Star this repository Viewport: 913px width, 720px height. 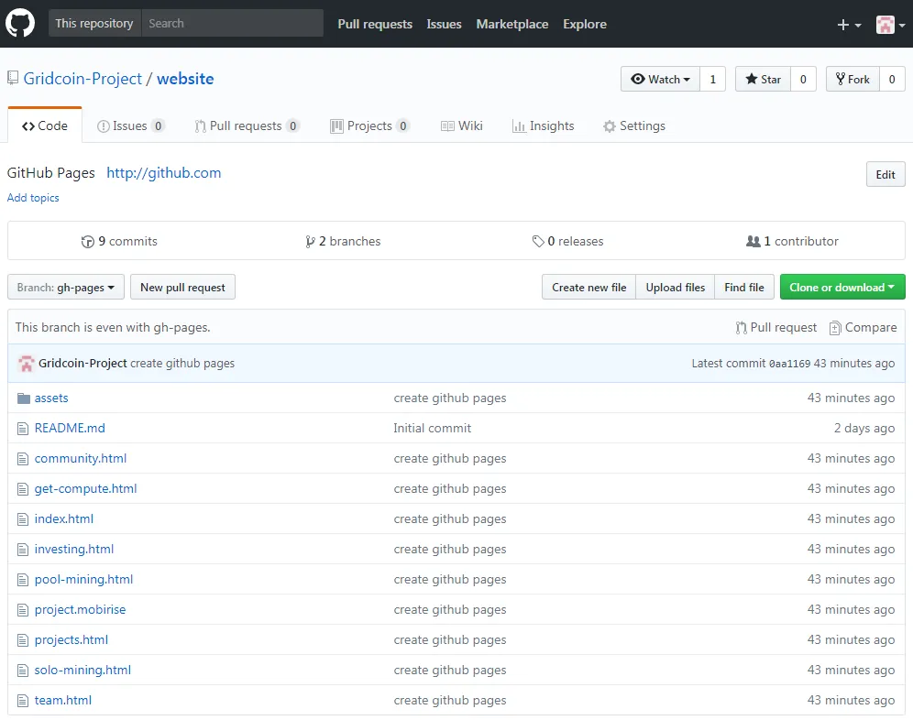(763, 79)
